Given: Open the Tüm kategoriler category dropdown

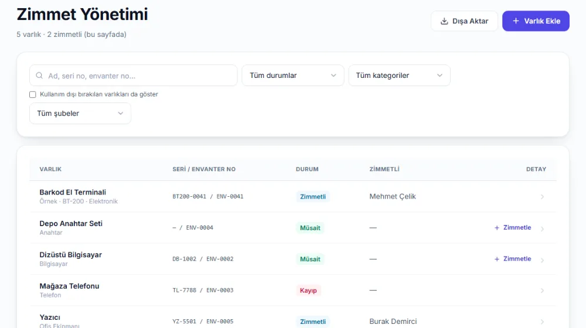Looking at the screenshot, I should pyautogui.click(x=399, y=76).
